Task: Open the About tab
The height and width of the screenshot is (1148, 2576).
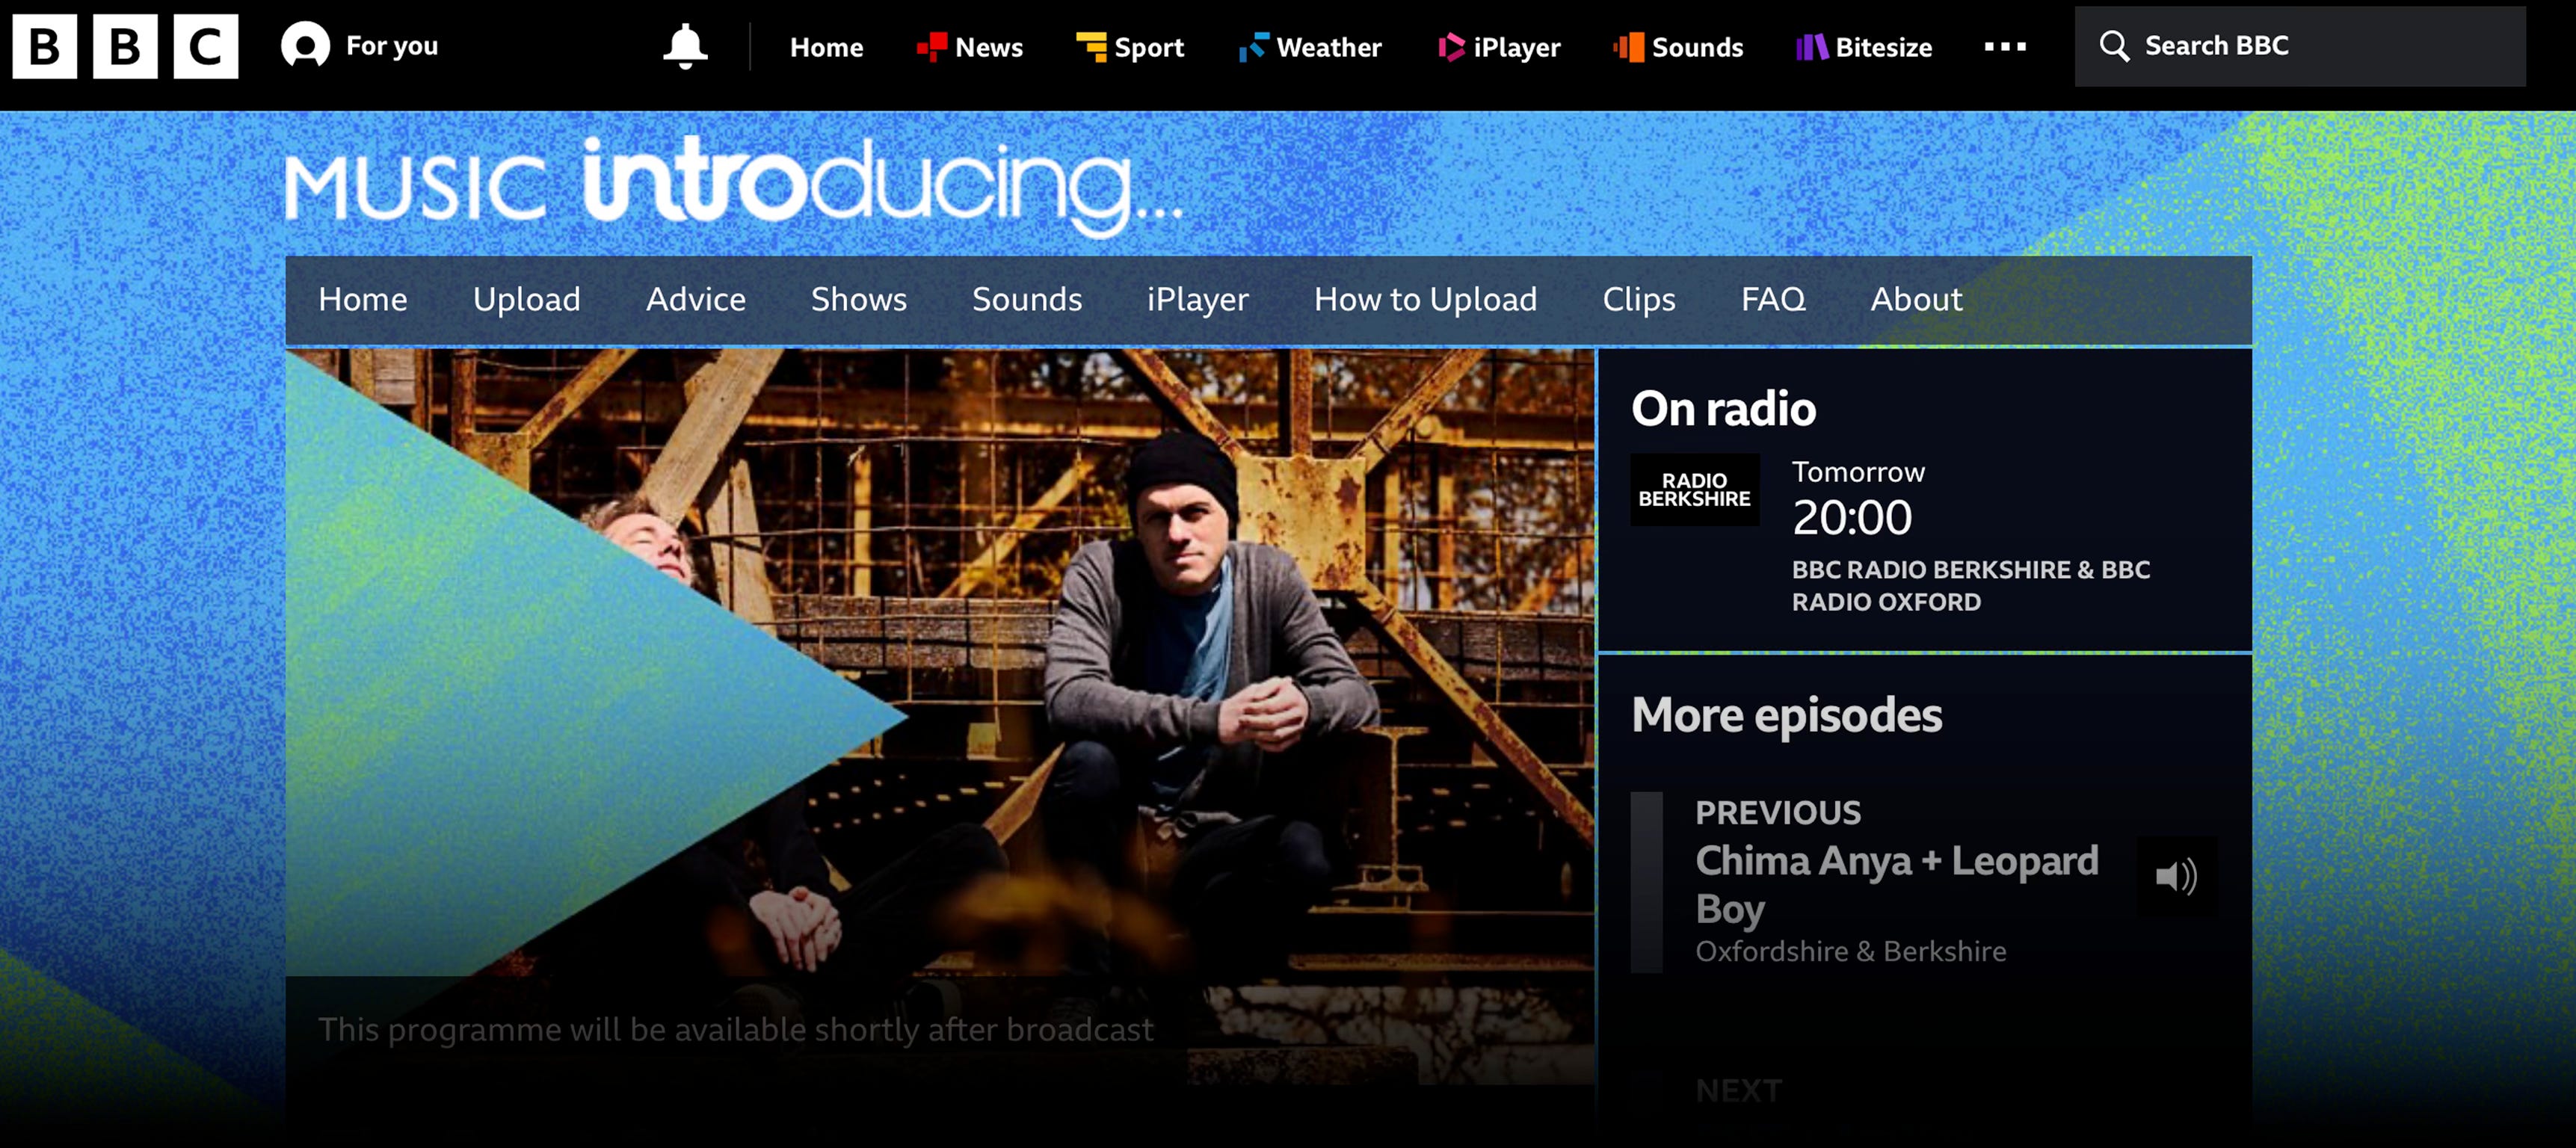Action: (x=1916, y=299)
